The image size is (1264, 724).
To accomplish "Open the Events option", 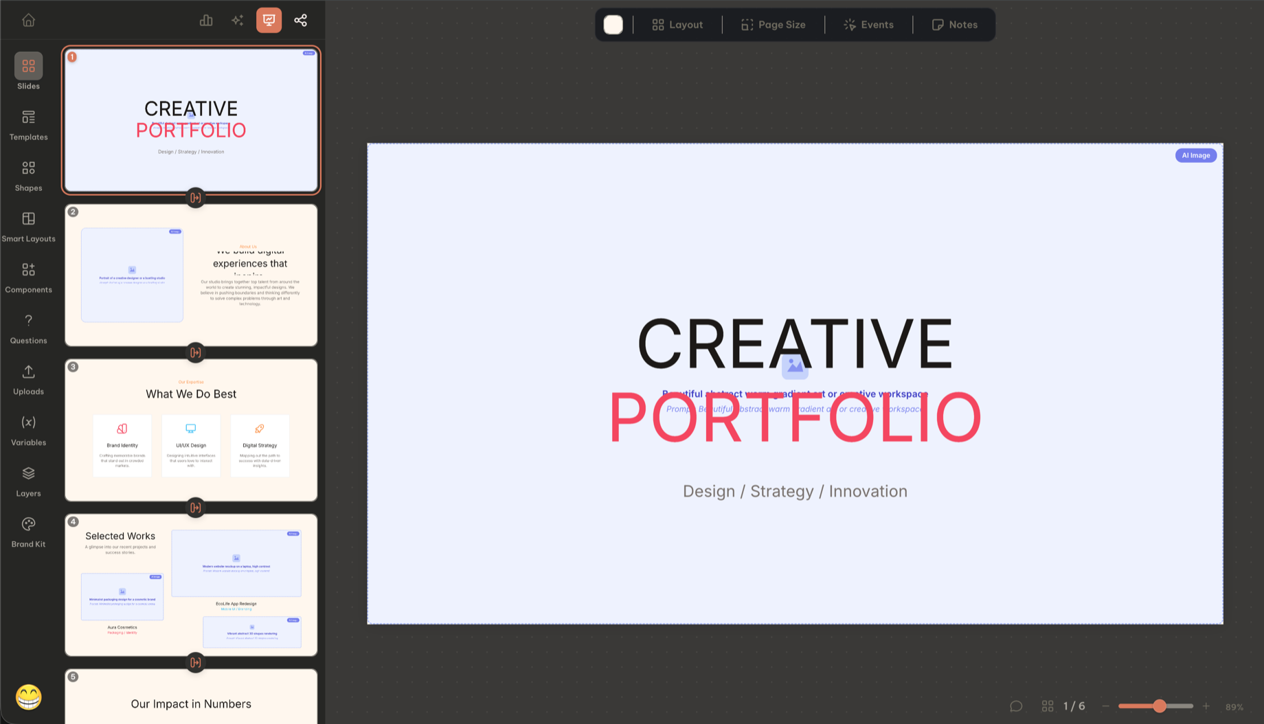I will click(x=868, y=25).
